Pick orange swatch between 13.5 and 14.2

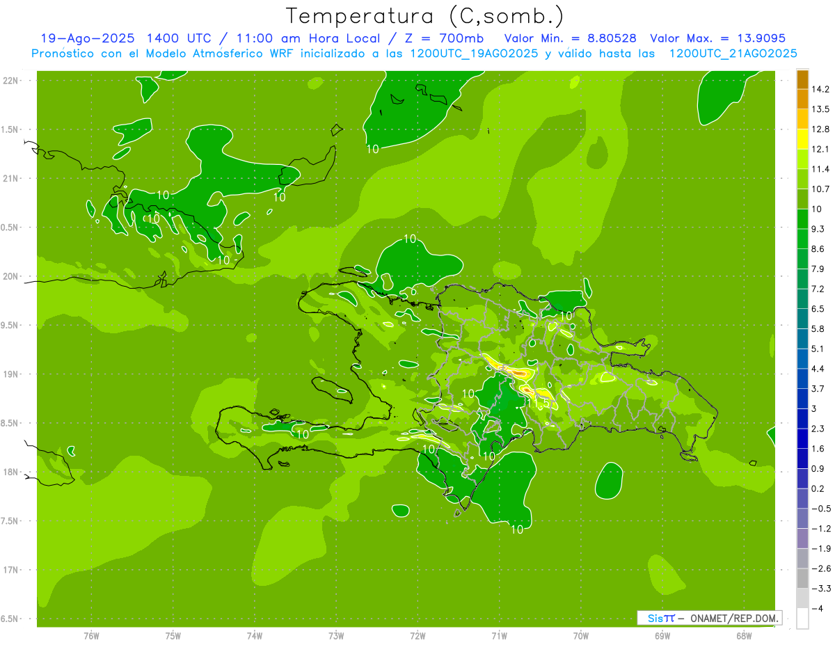pyautogui.click(x=802, y=99)
